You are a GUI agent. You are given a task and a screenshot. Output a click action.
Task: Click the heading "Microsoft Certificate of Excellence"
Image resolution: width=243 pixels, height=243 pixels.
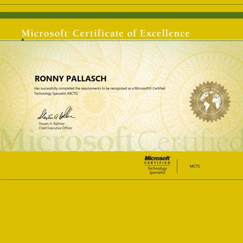tap(105, 34)
